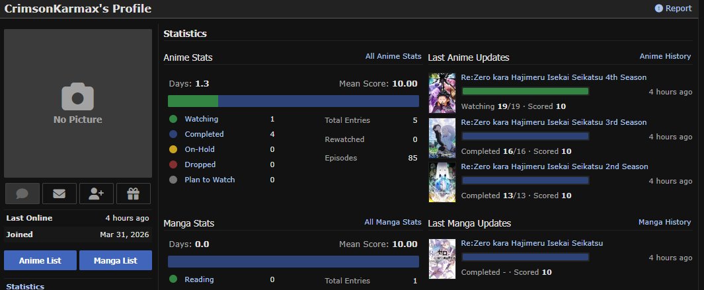The height and width of the screenshot is (290, 704).
Task: Click Re:Zero 2nd Season cover thumbnail
Action: (x=442, y=182)
